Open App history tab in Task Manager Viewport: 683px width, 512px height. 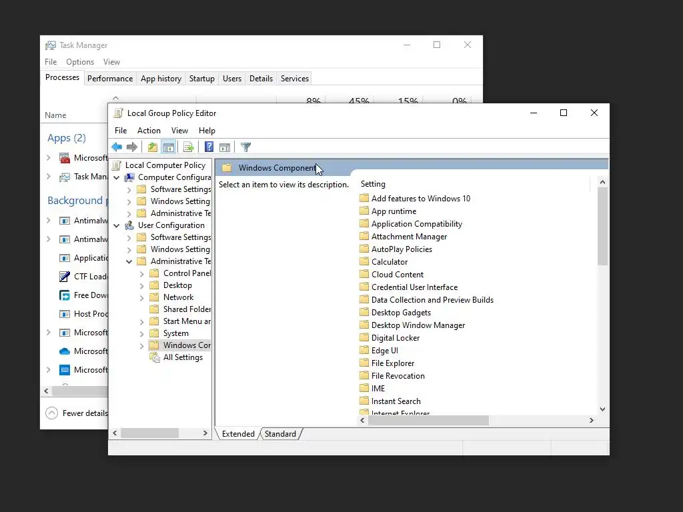[x=161, y=79]
